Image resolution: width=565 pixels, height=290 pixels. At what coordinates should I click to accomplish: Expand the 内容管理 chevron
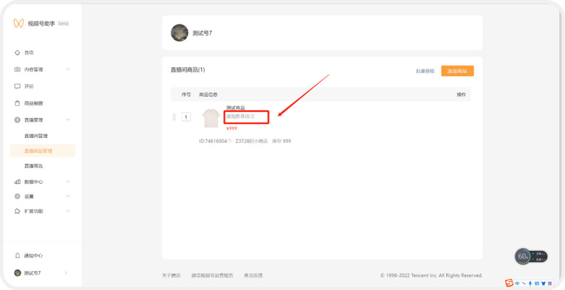(67, 69)
